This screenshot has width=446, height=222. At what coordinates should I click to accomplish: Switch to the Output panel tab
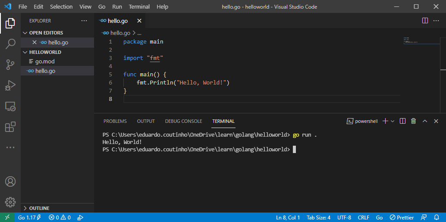click(x=146, y=121)
